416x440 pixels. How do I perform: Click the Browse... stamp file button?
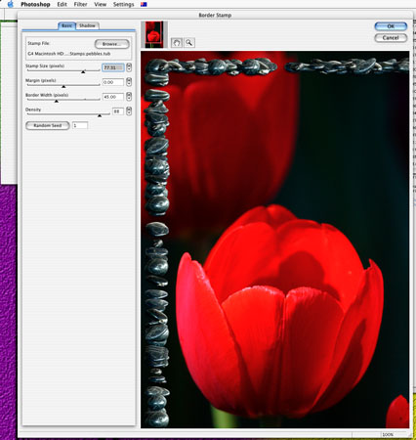(x=111, y=44)
